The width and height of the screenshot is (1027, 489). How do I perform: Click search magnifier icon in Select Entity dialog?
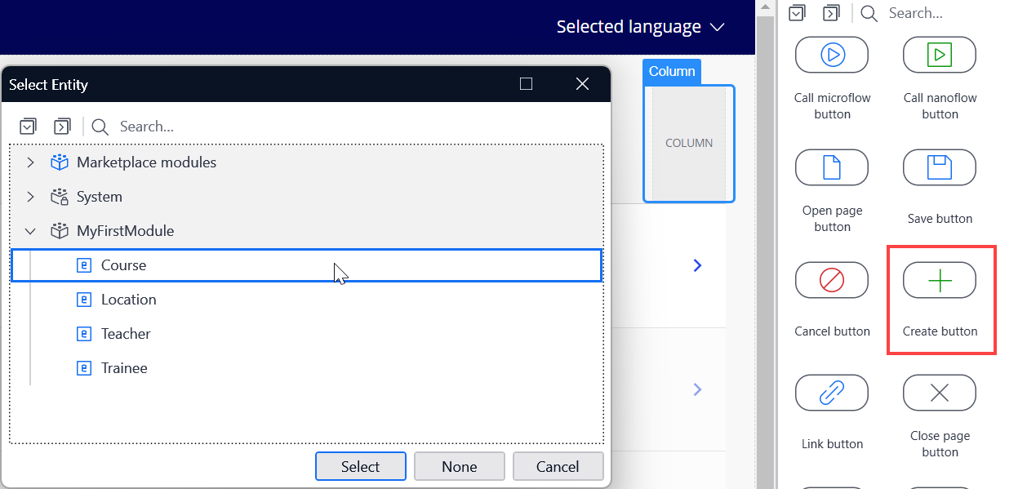point(100,127)
